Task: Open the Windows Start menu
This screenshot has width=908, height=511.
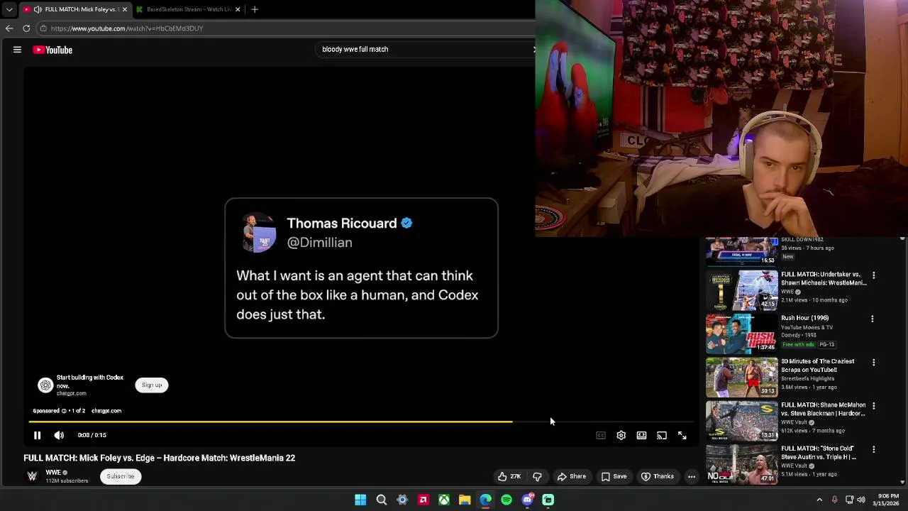Action: pyautogui.click(x=360, y=500)
